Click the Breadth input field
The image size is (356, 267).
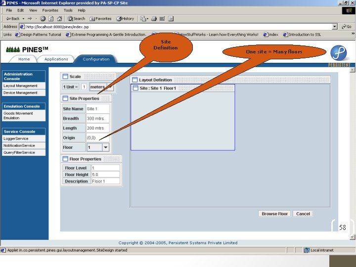coord(98,118)
